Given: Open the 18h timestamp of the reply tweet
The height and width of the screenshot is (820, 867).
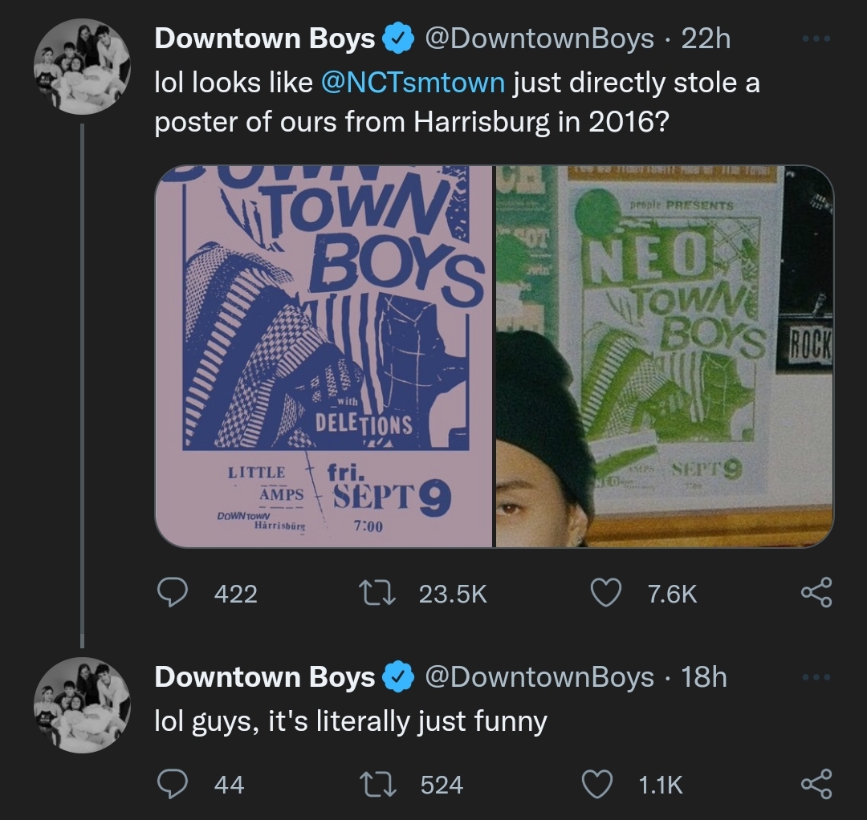Looking at the screenshot, I should [x=703, y=677].
